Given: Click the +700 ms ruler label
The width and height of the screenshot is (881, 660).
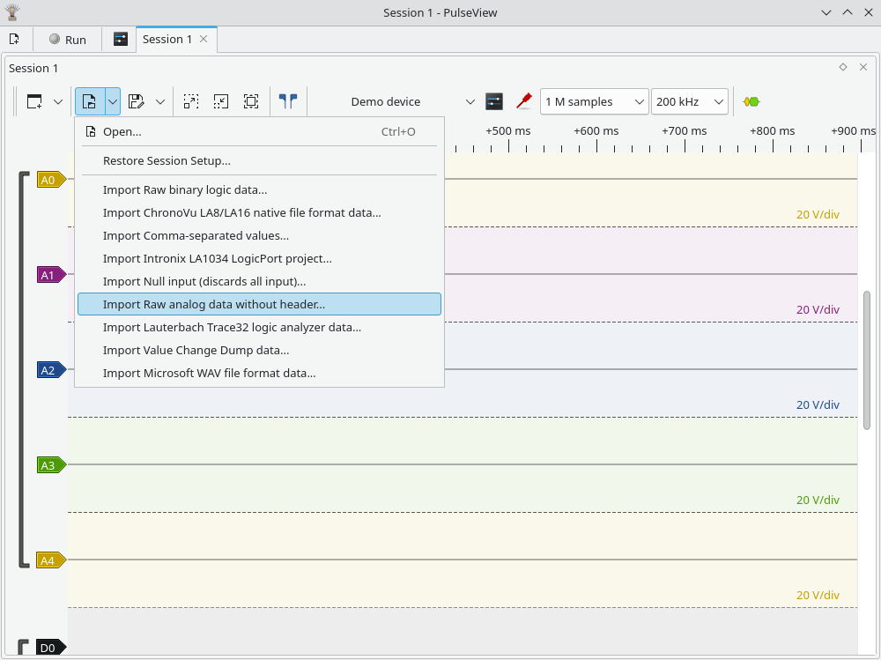Looking at the screenshot, I should coord(685,131).
